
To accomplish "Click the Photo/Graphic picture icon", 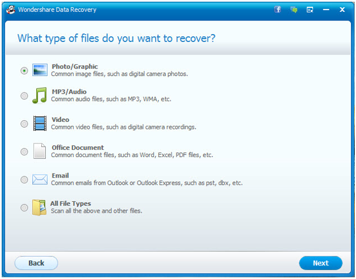I will [x=40, y=70].
